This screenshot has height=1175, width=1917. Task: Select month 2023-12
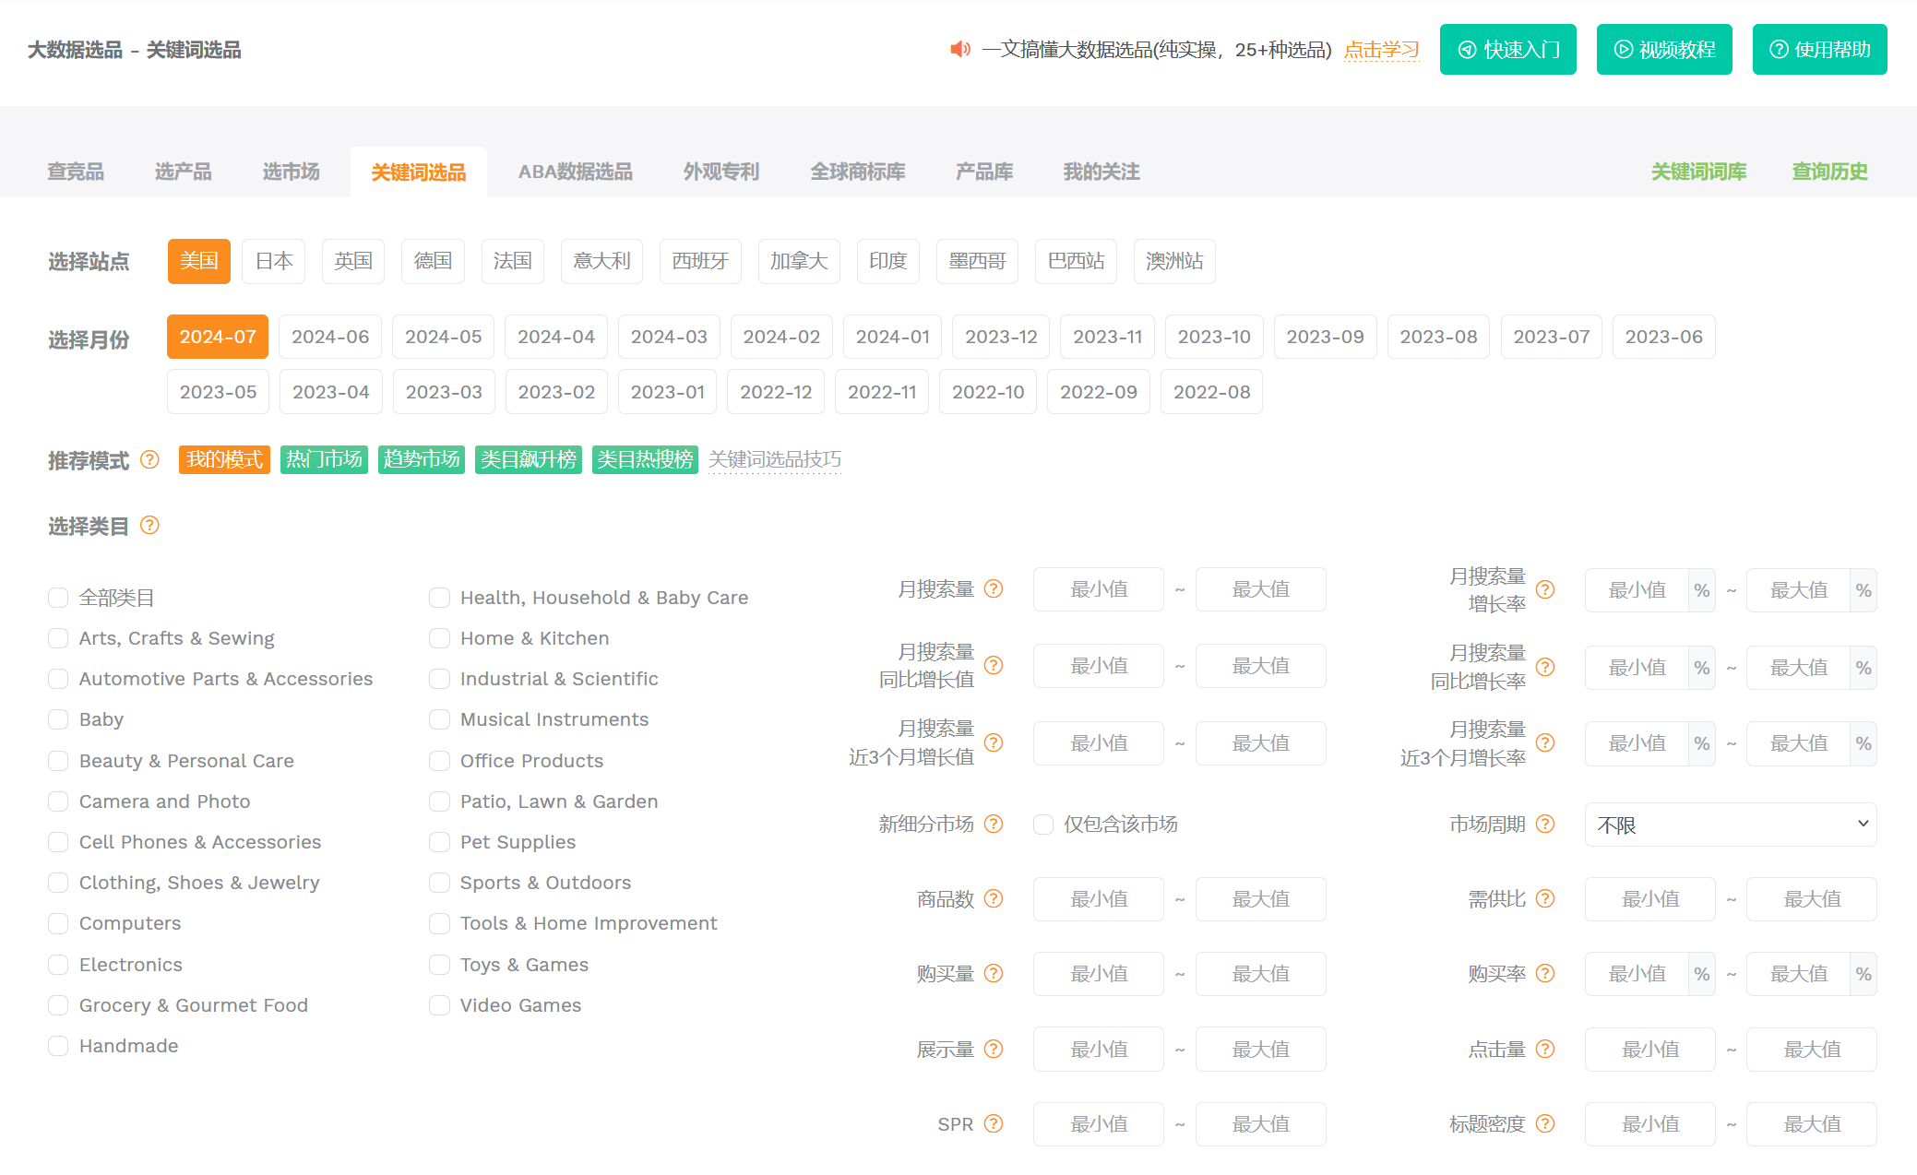pos(1001,337)
